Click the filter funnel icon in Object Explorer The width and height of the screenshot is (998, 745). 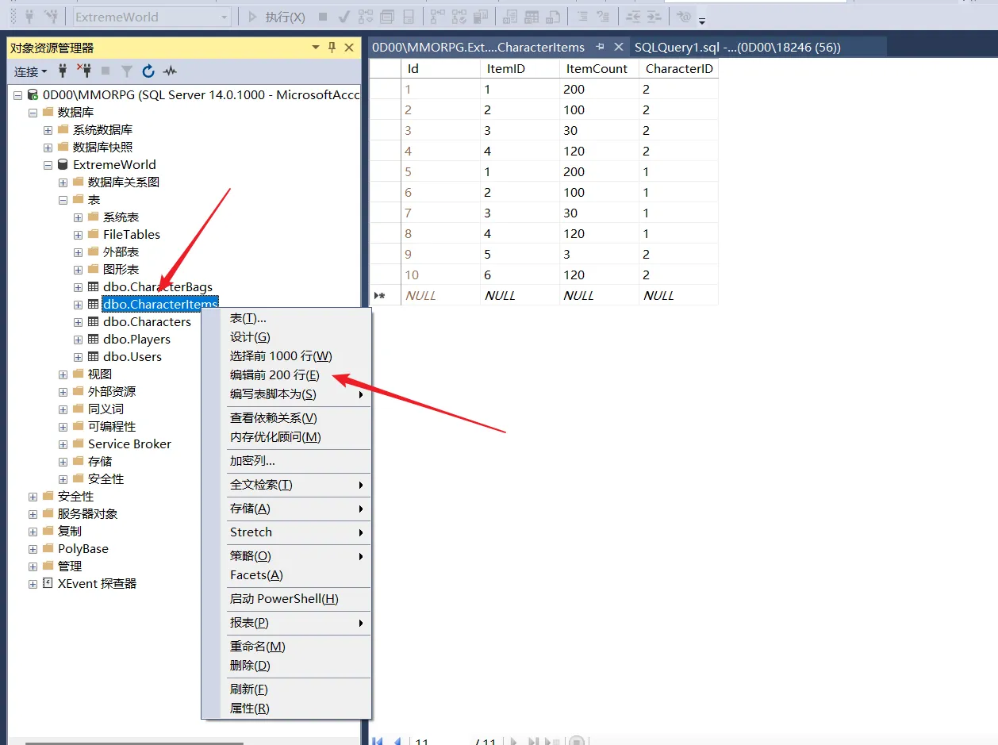click(x=127, y=71)
